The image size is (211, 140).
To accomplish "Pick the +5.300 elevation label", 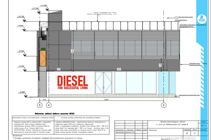I will (21, 51).
